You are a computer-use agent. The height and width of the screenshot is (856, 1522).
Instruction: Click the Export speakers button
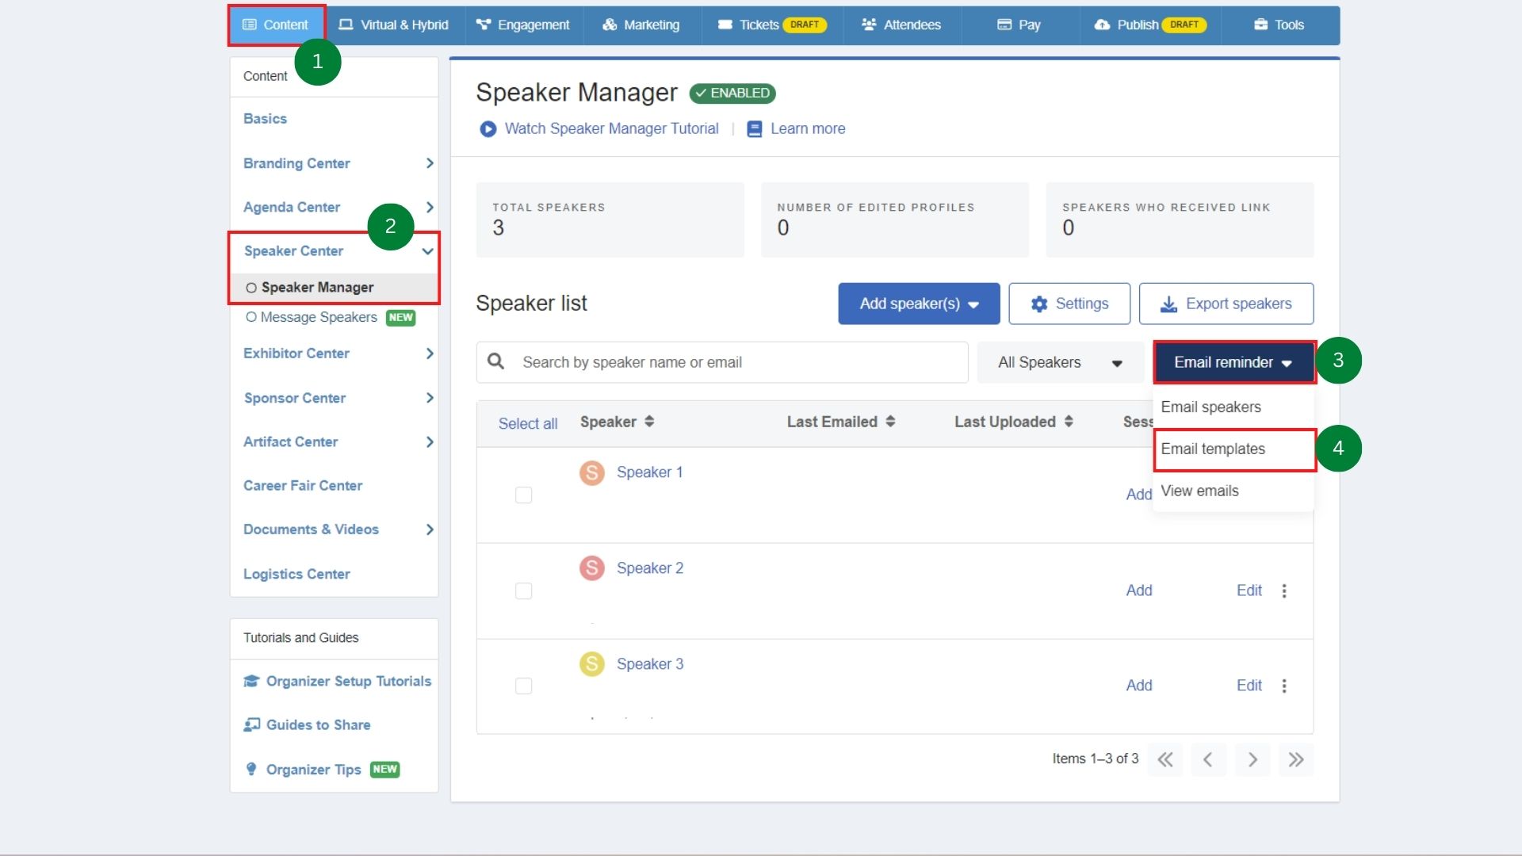tap(1226, 304)
